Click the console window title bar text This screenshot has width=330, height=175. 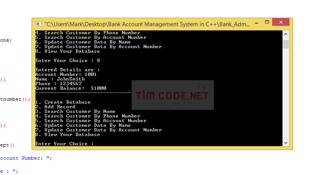147,24
